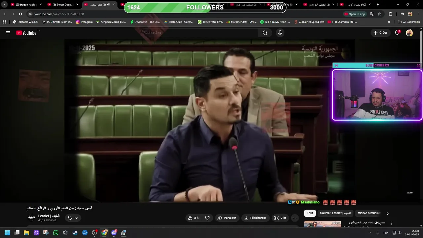Click the volume icon in system tray
This screenshot has width=423, height=238.
click(399, 233)
